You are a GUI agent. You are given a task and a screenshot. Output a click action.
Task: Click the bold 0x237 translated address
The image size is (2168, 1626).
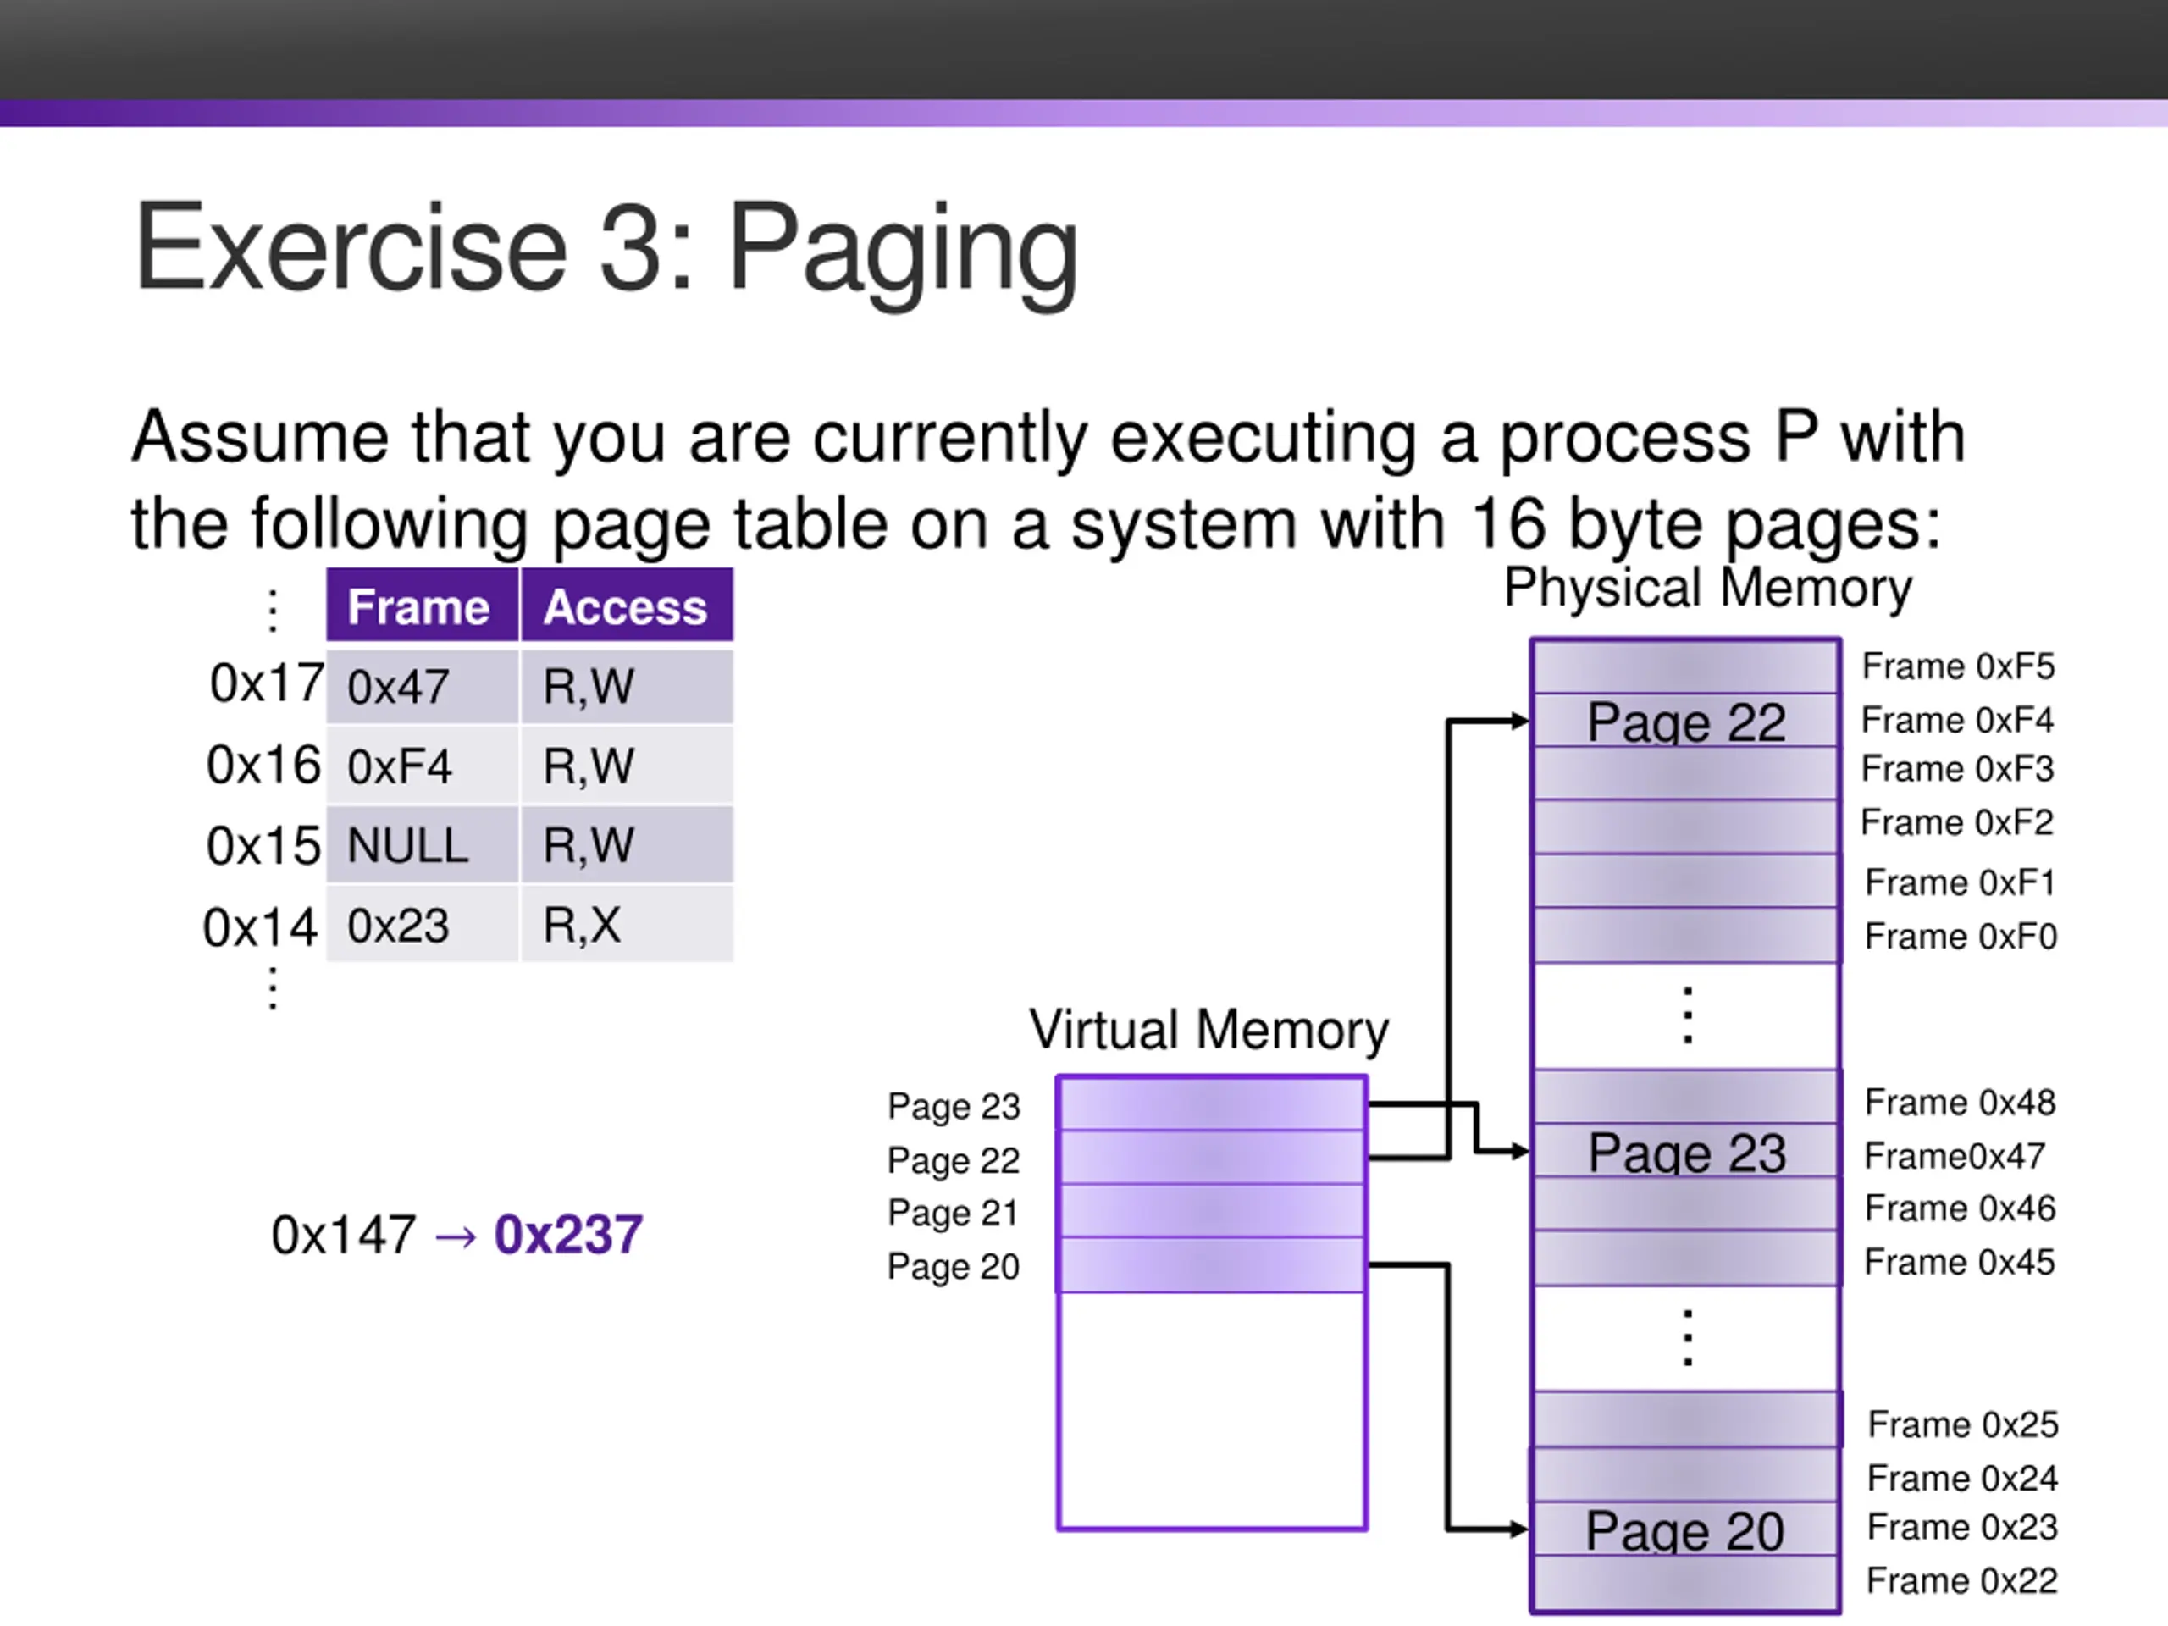pyautogui.click(x=568, y=1234)
